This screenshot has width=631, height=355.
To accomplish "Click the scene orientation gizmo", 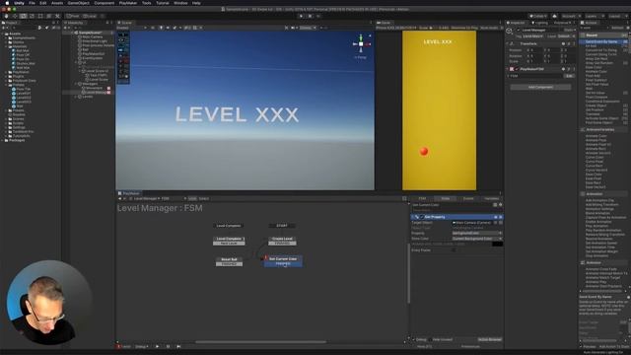I will tap(361, 43).
